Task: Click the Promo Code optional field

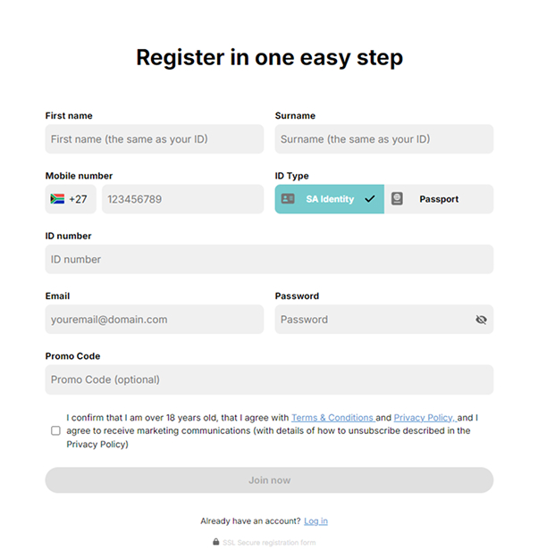Action: (269, 379)
